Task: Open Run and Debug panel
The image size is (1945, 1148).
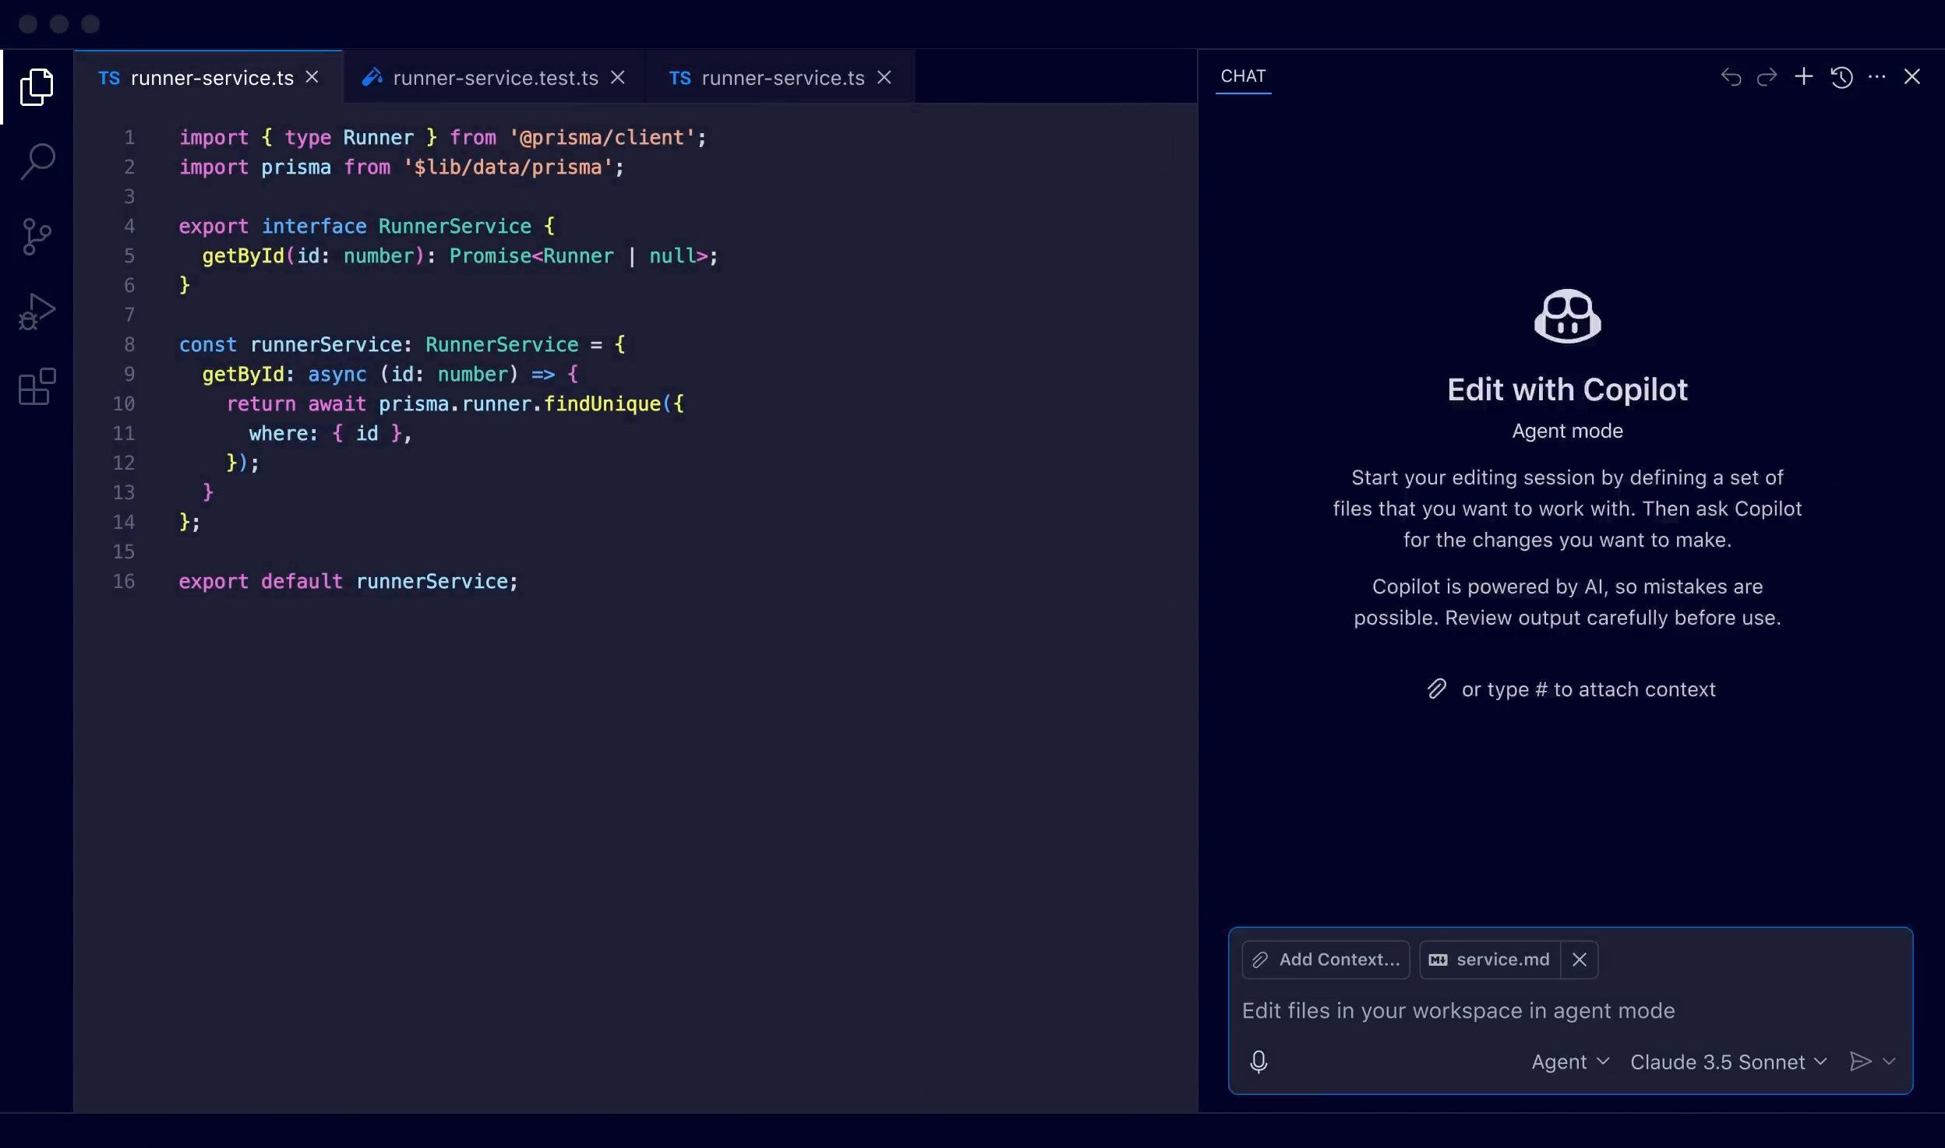Action: click(36, 310)
